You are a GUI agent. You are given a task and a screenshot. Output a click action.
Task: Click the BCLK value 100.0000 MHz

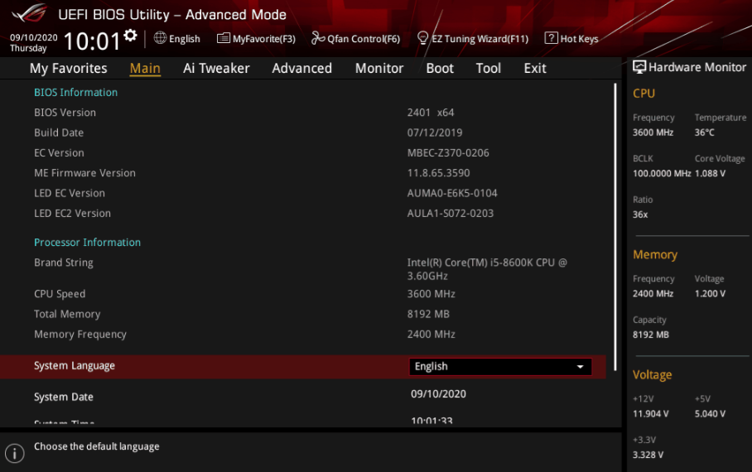pyautogui.click(x=662, y=173)
